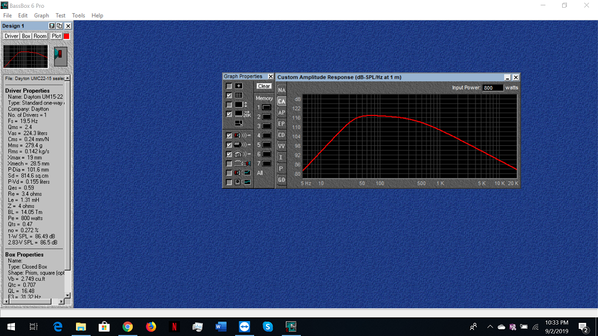
Task: Show hidden system tray icons chevron
Action: point(490,327)
